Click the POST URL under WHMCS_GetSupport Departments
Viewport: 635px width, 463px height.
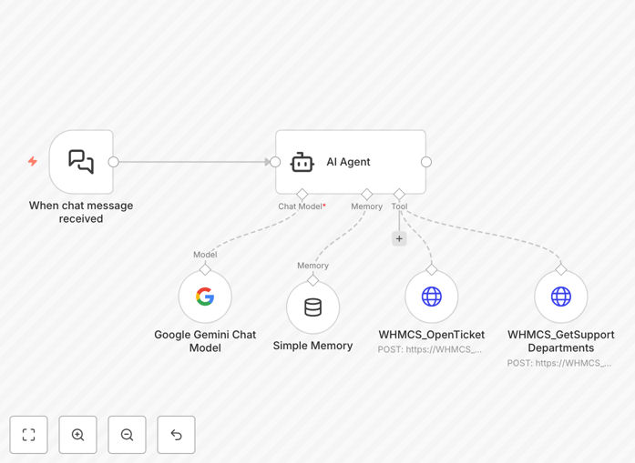point(559,363)
